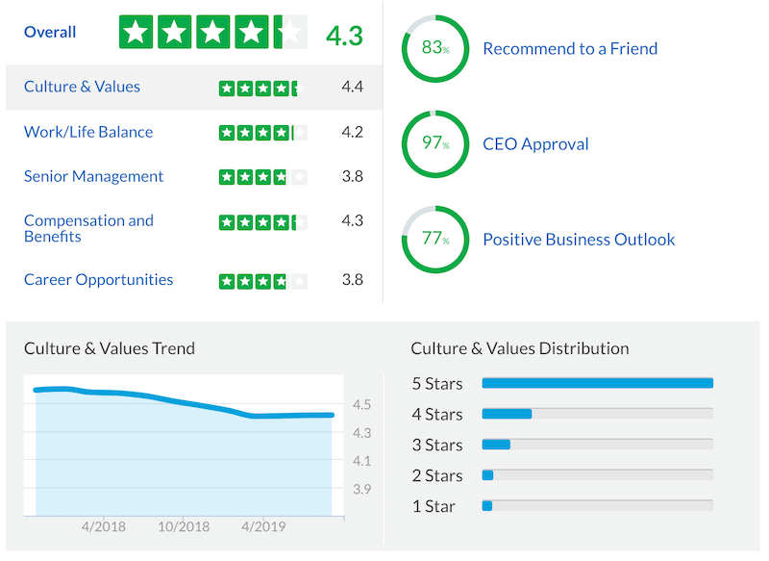Click the 4/2018 label on the trend chart

coord(104,526)
